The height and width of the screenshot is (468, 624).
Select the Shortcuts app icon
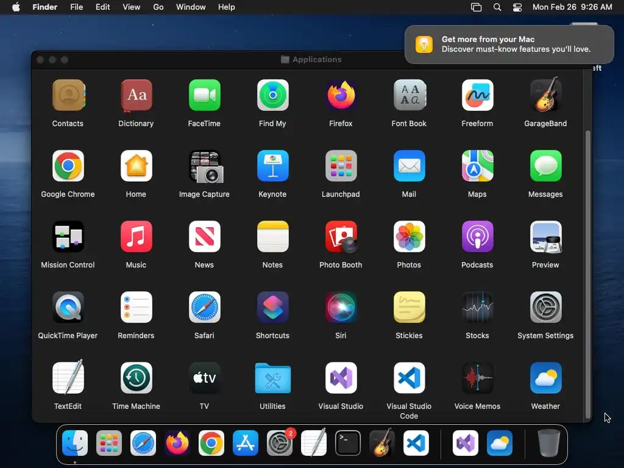(272, 307)
